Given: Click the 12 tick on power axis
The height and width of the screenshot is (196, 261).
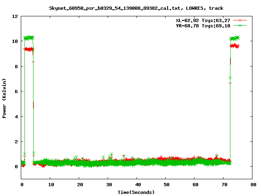Looking at the screenshot, I should coord(15,16).
